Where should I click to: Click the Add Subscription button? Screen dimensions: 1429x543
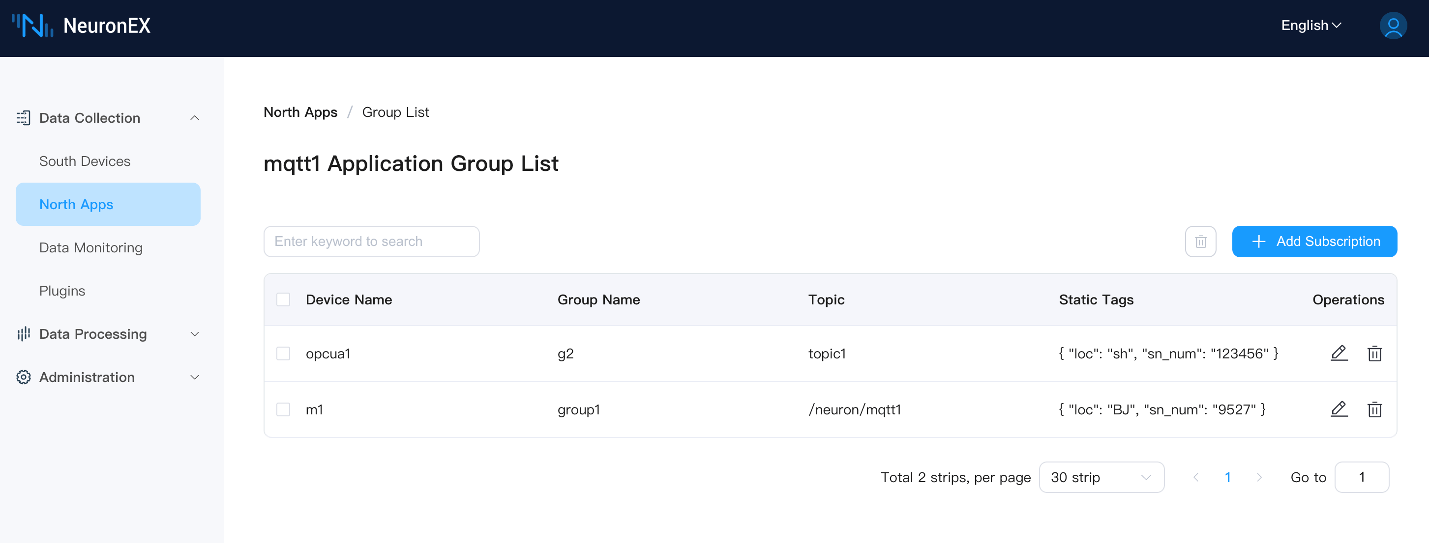1313,241
